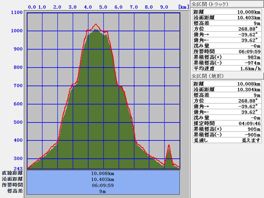Click the 推定時間 04:09:46 row in terrain panel
Screen dimensions: 264x198
226,123
